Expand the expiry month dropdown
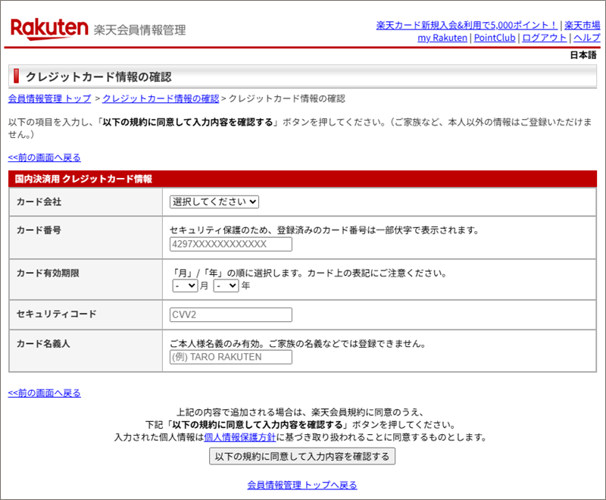606x500 pixels. (185, 286)
